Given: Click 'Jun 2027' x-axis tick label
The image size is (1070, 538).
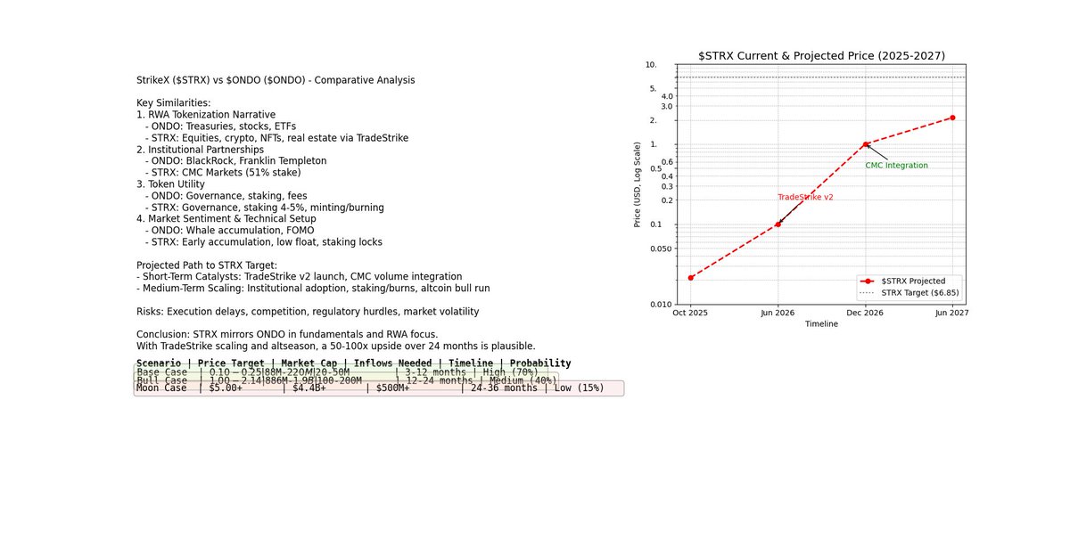Looking at the screenshot, I should coord(952,313).
